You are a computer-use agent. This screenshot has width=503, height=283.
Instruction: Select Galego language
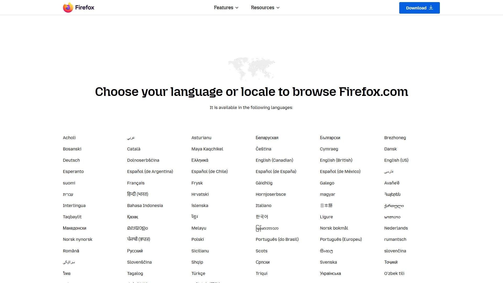[327, 183]
